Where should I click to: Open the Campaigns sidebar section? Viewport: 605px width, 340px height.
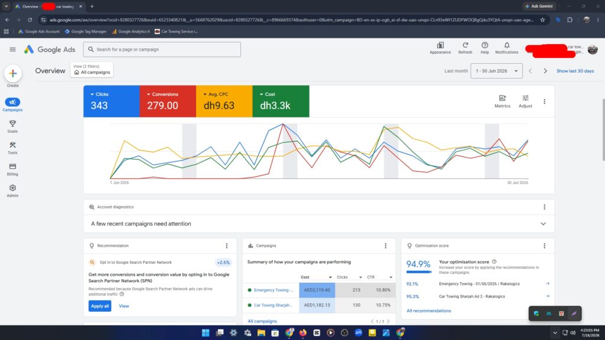(13, 104)
